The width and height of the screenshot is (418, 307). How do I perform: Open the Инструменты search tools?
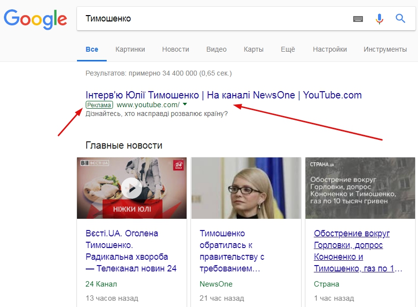pos(385,49)
